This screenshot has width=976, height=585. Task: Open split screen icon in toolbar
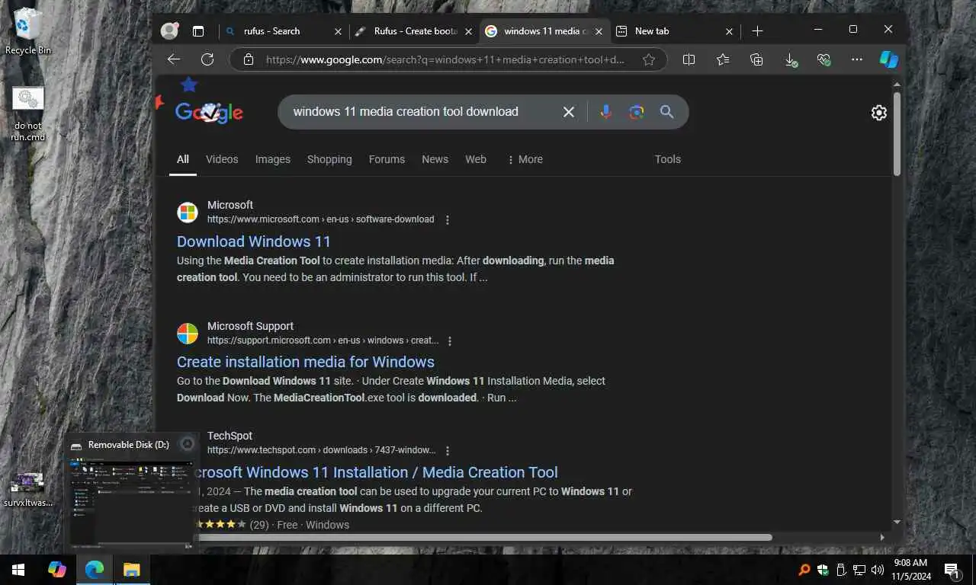click(x=689, y=59)
